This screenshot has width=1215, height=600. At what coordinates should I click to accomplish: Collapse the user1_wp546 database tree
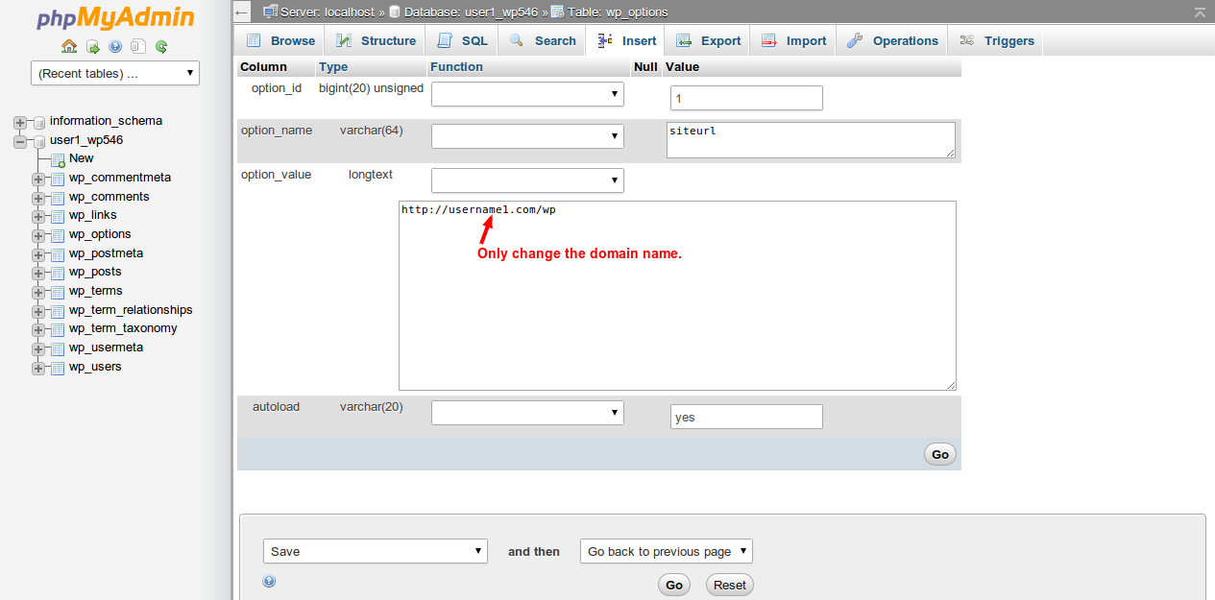coord(20,141)
